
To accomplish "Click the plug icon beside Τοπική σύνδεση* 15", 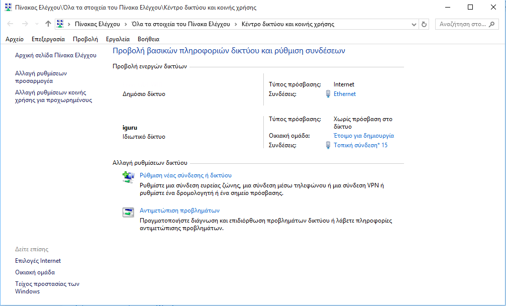I will point(328,146).
